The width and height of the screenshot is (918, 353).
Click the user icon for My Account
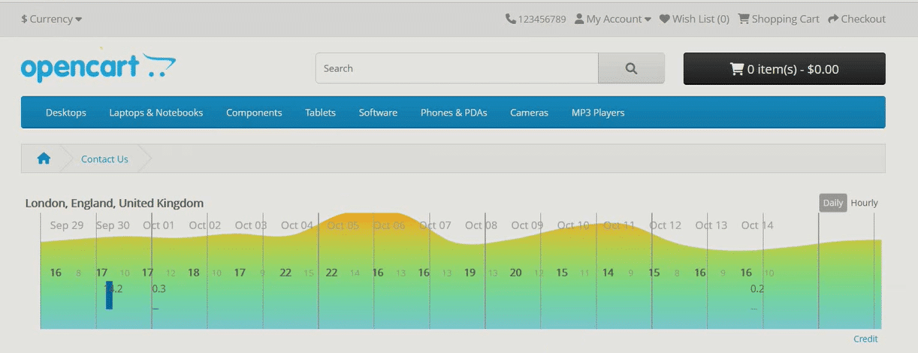click(579, 19)
